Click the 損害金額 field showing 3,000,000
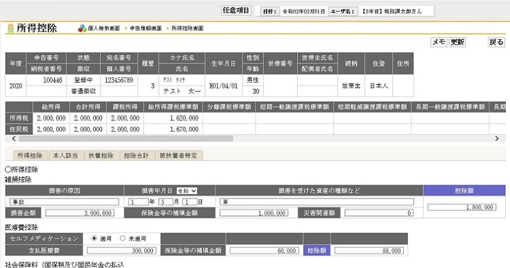 click(80, 213)
